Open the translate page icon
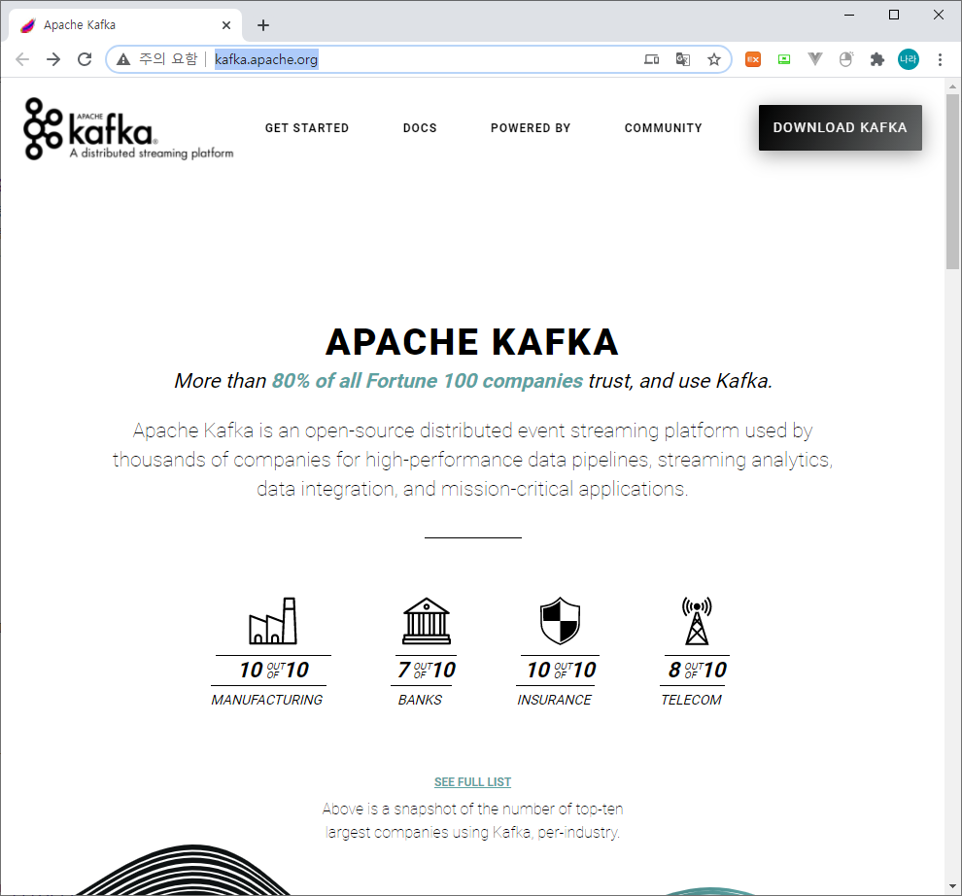 coord(683,59)
